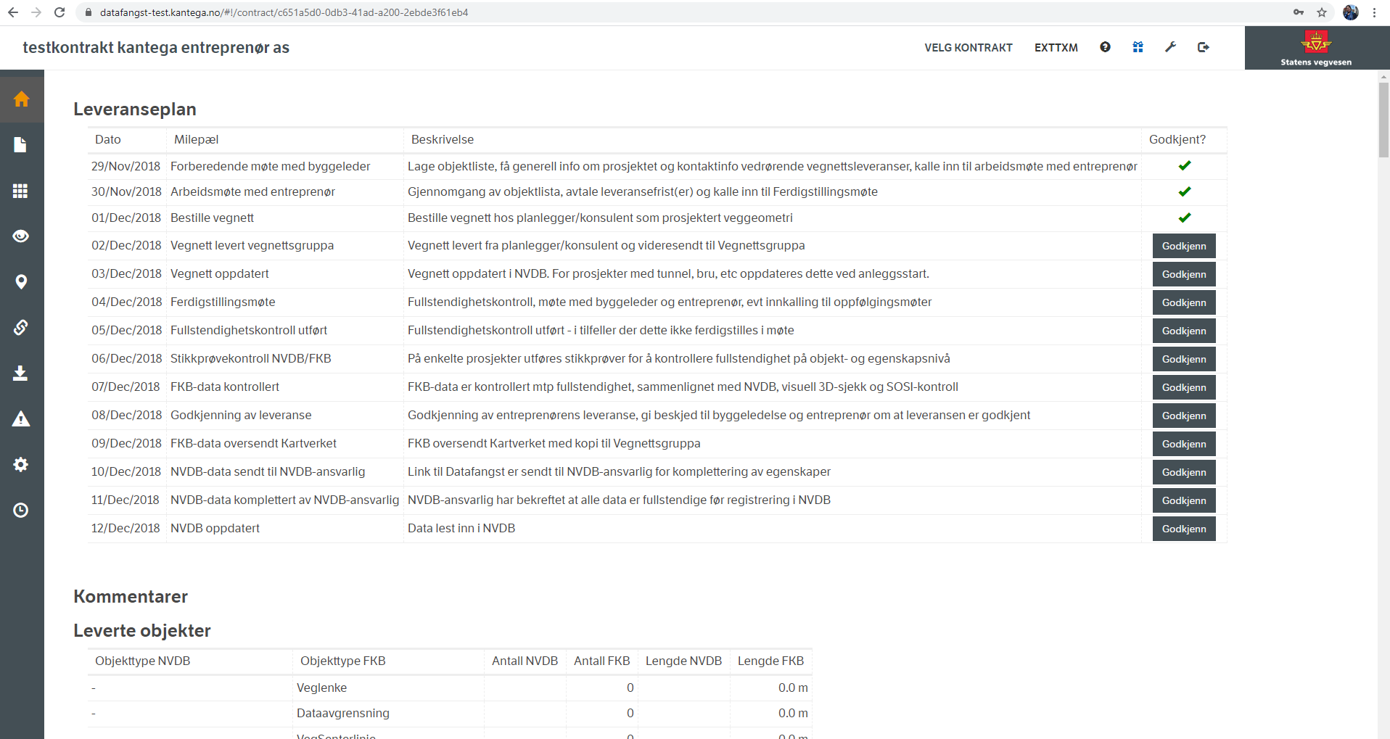Approve Vegnett levert vegnettsgruppa with Godkjenn

pyautogui.click(x=1184, y=246)
